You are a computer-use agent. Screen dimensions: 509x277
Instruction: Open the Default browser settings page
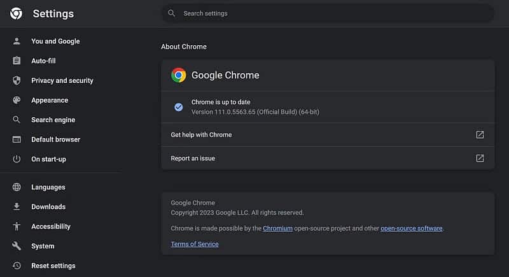pos(55,139)
